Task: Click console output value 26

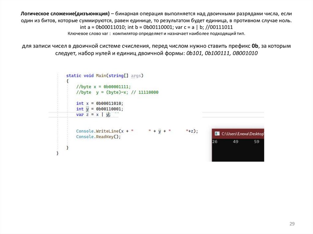Action: [215, 142]
